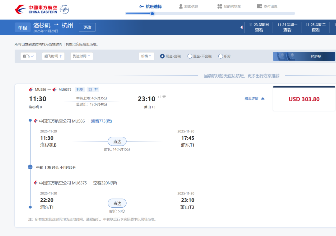Sort flights by 价格
This screenshot has height=236, width=336.
tap(146, 56)
